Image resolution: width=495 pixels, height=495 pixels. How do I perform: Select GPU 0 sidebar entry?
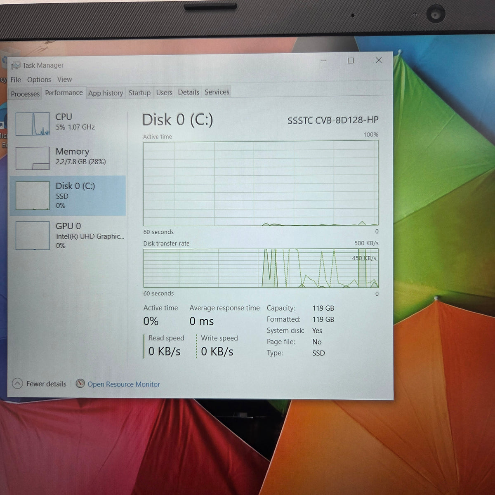pyautogui.click(x=68, y=236)
